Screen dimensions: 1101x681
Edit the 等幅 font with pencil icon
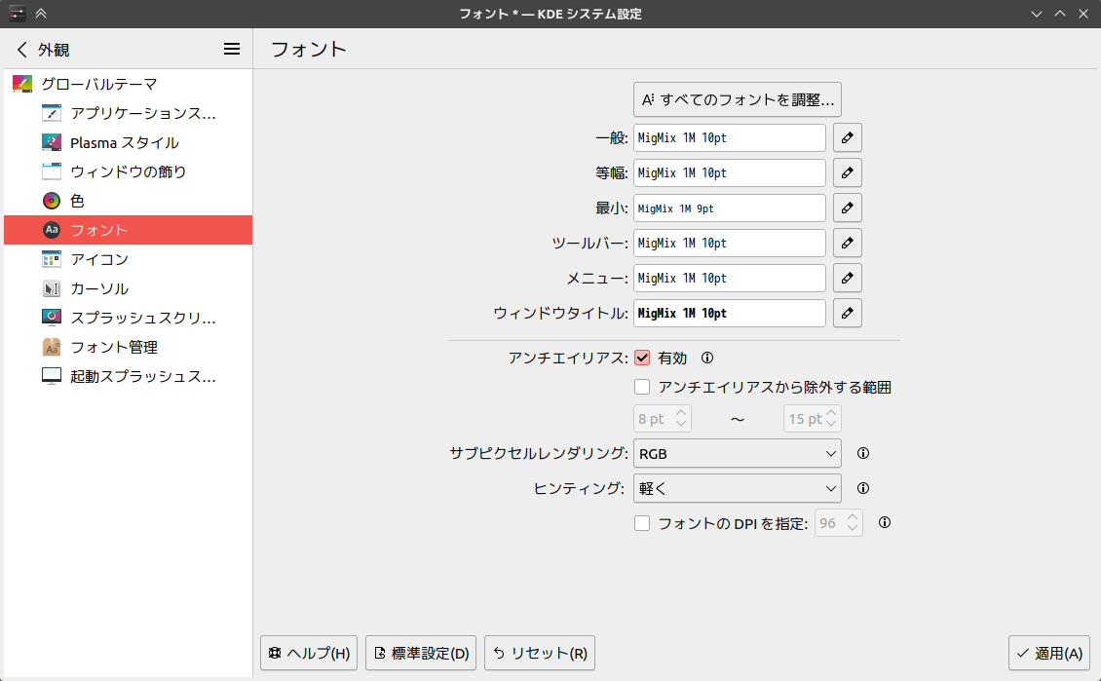coord(848,172)
